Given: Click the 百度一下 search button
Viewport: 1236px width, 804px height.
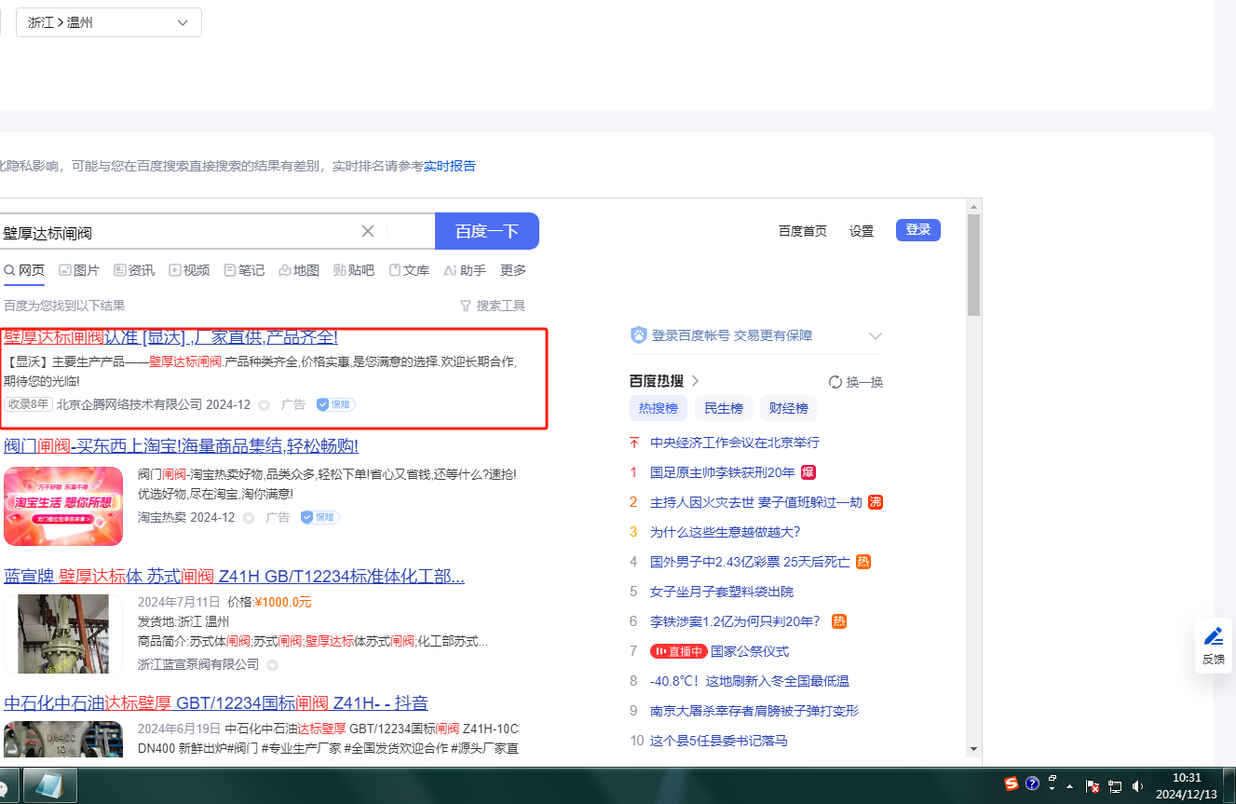Looking at the screenshot, I should (486, 231).
